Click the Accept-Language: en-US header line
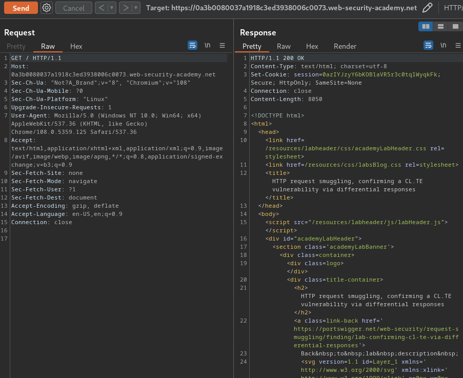 pyautogui.click(x=67, y=214)
